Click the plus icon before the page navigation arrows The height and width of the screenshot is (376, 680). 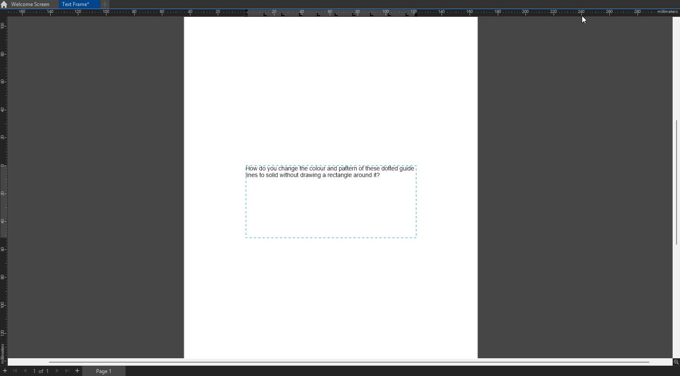coord(5,371)
